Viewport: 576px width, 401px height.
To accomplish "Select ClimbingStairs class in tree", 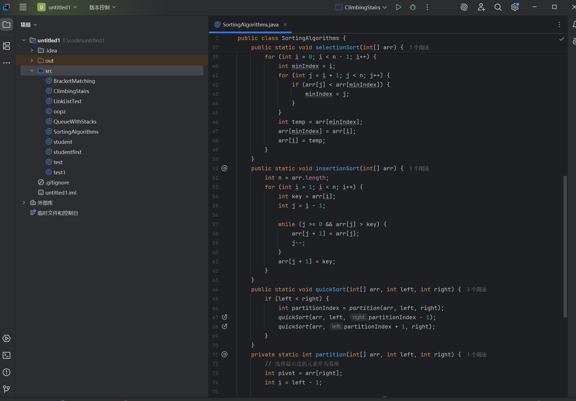I will 68,91.
